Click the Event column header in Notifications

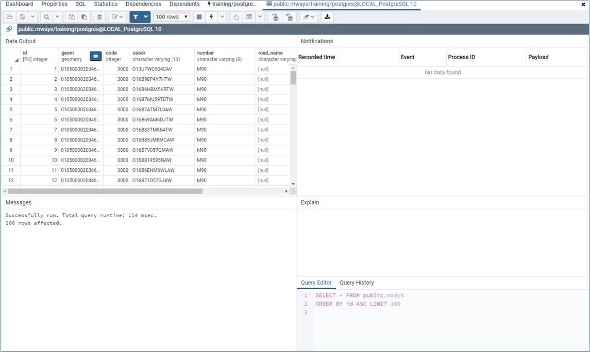(x=423, y=57)
